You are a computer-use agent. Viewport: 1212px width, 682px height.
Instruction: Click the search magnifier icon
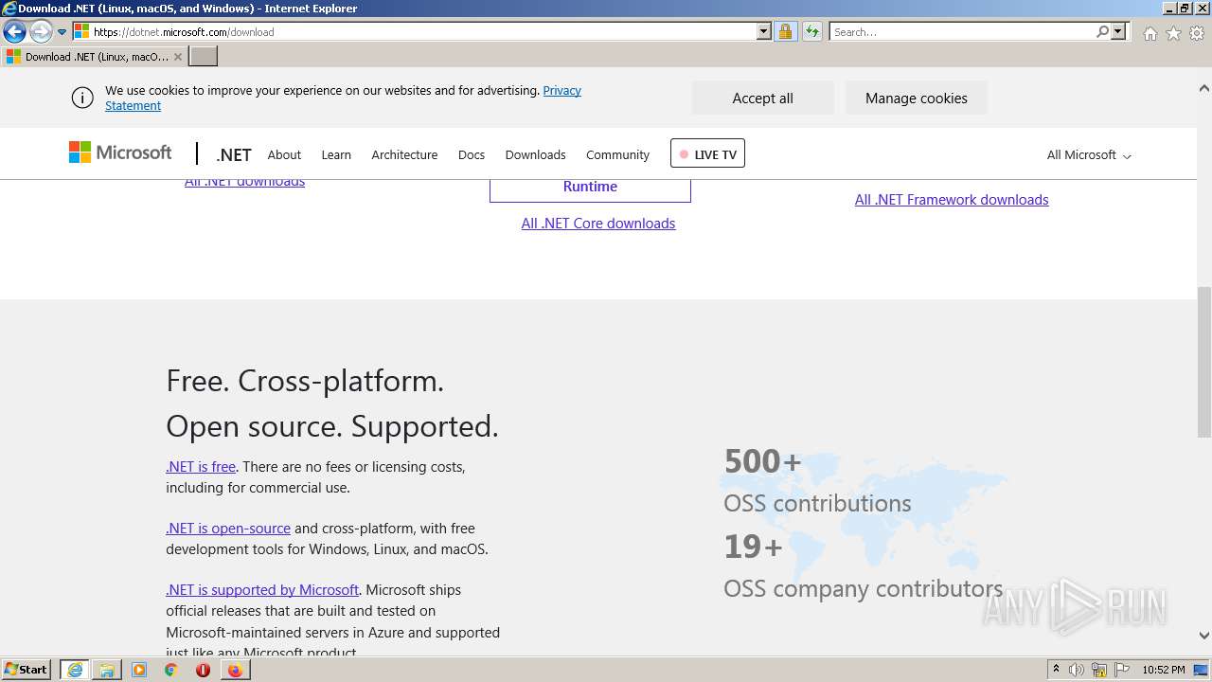pos(1102,31)
